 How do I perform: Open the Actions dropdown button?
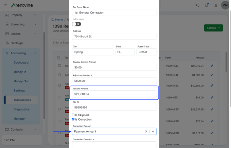213,28
